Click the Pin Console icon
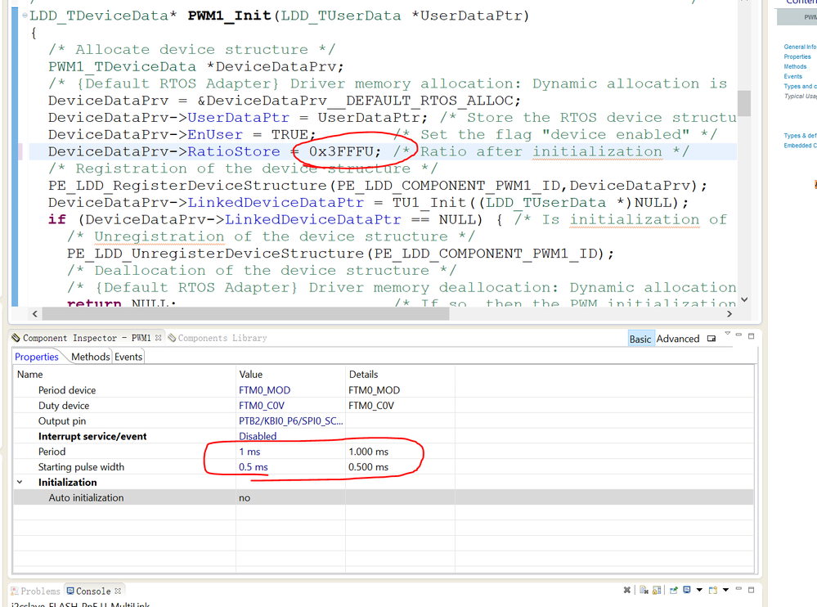 tap(674, 590)
